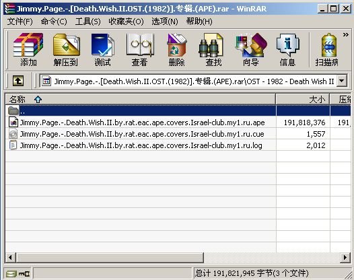Click the horizontal scrollbar thumb

point(110,257)
